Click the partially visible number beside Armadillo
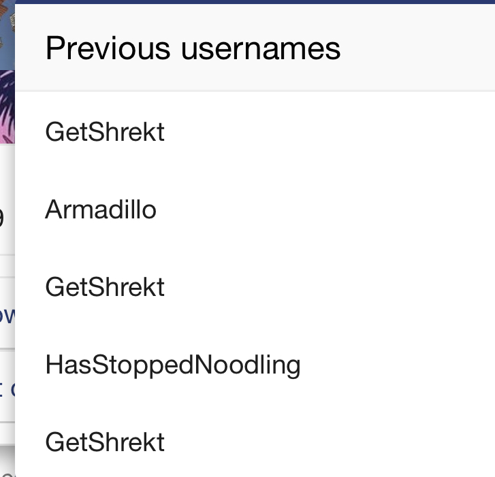 tap(1, 217)
